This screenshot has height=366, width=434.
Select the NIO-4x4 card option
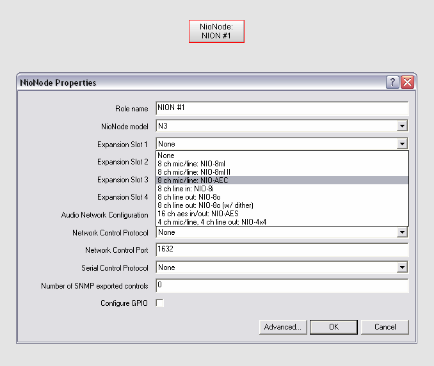(x=213, y=222)
